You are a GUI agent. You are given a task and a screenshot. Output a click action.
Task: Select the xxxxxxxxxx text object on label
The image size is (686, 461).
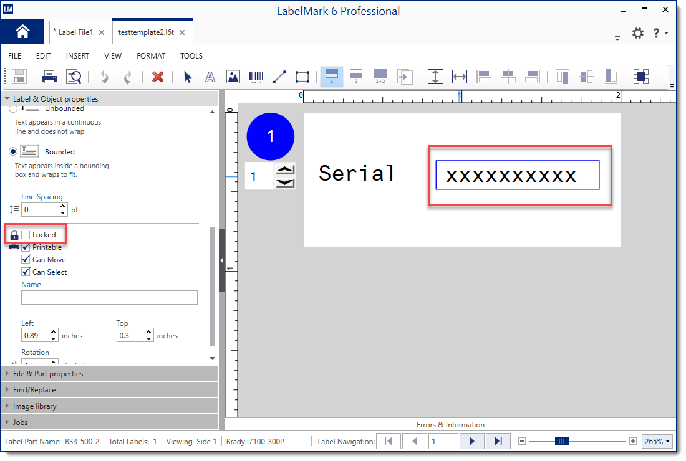click(x=518, y=175)
